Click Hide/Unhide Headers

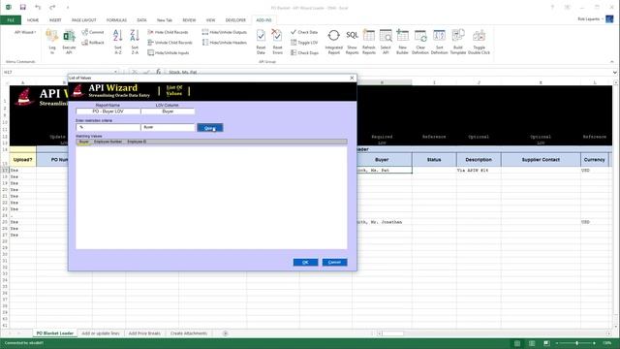coord(224,43)
